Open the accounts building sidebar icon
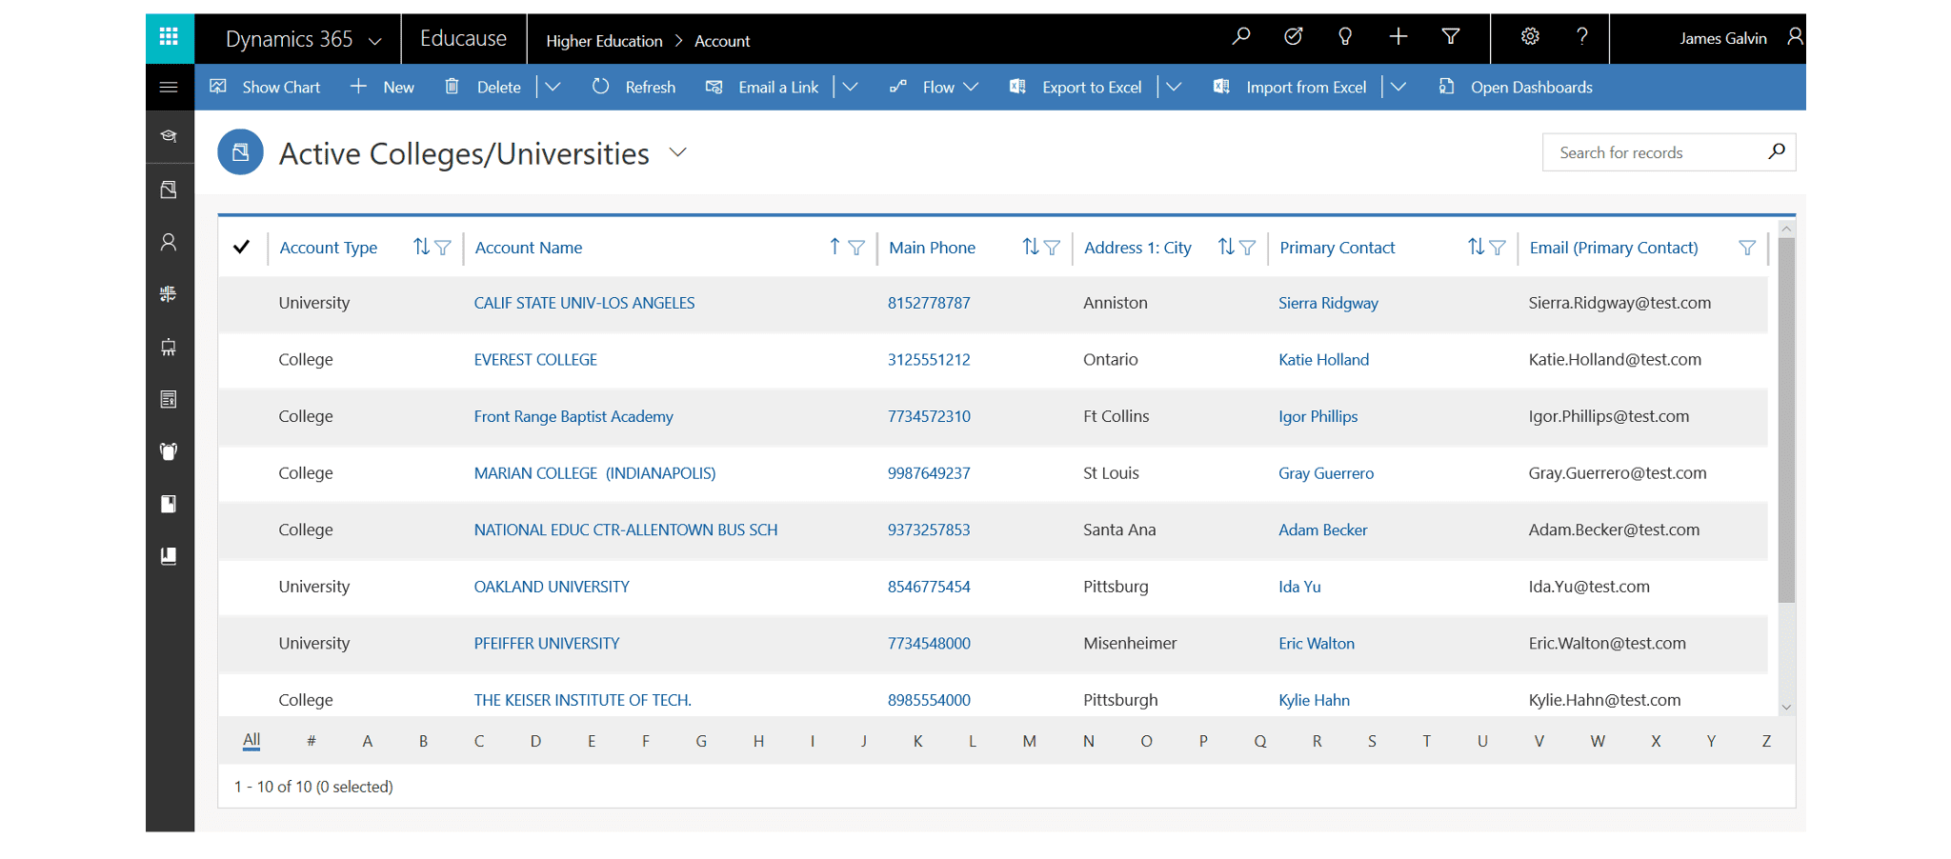The width and height of the screenshot is (1951, 859). [x=169, y=190]
